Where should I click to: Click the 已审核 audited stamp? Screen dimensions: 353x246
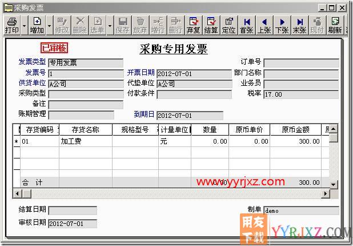point(54,48)
